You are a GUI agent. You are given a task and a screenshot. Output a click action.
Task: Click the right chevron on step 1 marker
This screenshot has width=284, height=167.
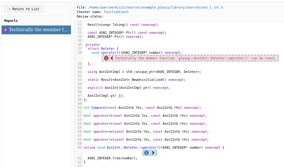[x=153, y=153]
